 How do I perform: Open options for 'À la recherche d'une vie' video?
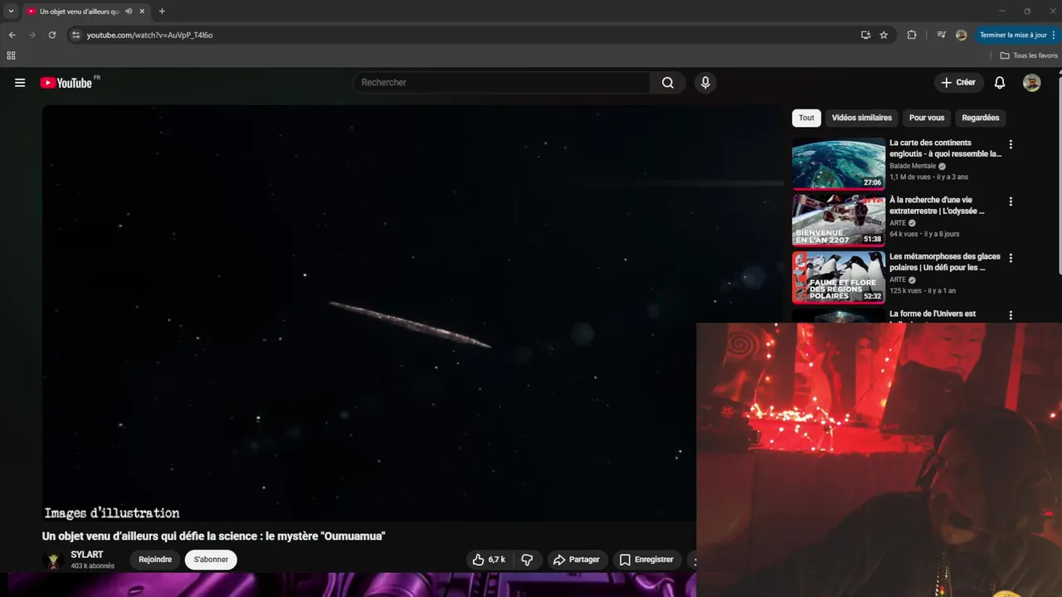1010,201
